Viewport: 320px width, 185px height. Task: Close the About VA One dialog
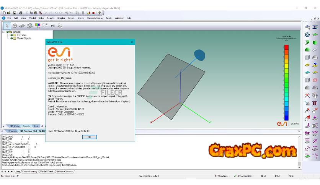coord(132,42)
